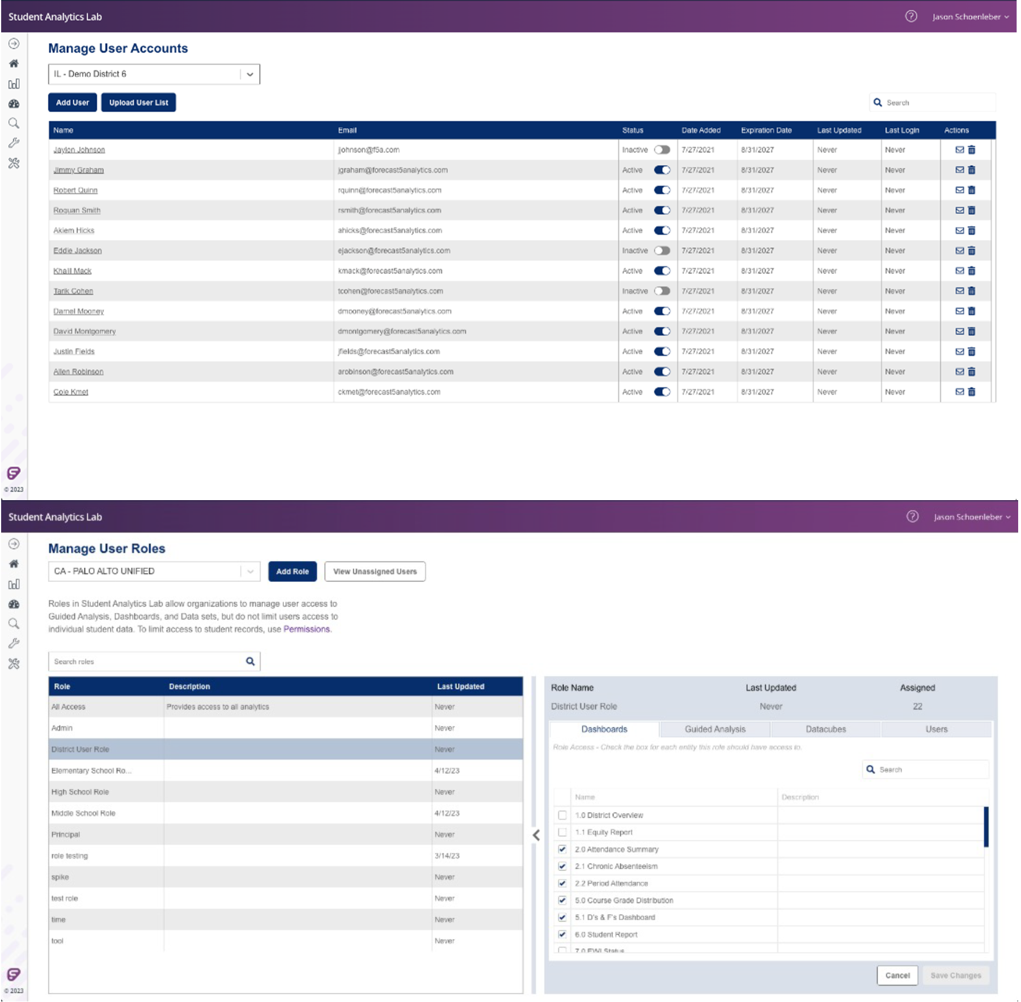
Task: Click the tools cross icon in top sidebar
Action: 14,163
